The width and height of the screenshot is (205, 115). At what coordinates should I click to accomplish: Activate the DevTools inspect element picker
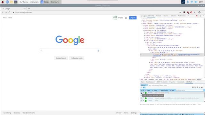142,16
